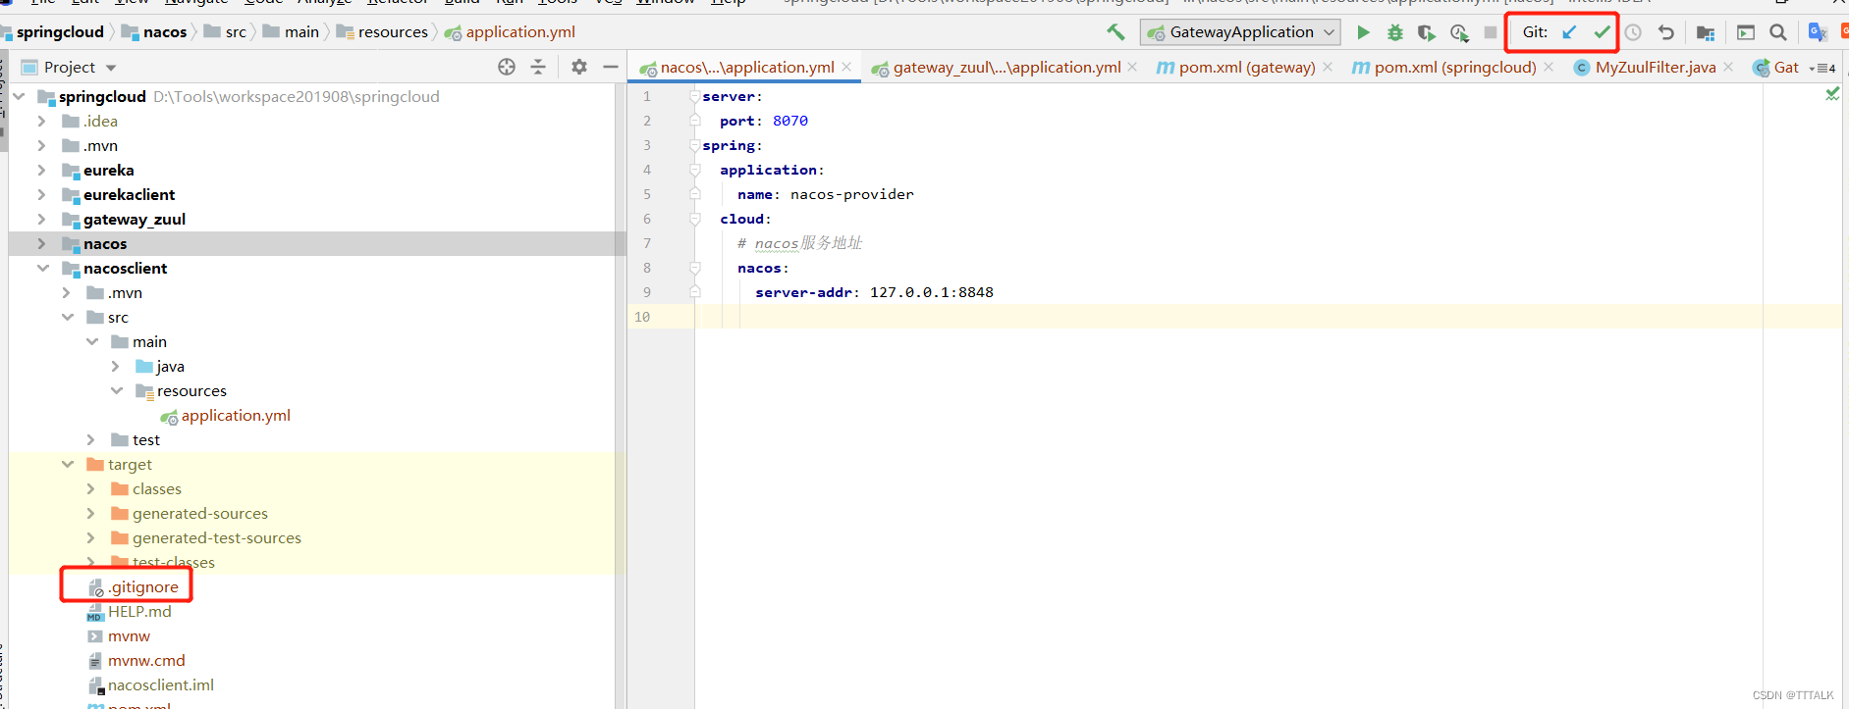Image resolution: width=1849 pixels, height=709 pixels.
Task: Select the classes folder under target
Action: [157, 488]
